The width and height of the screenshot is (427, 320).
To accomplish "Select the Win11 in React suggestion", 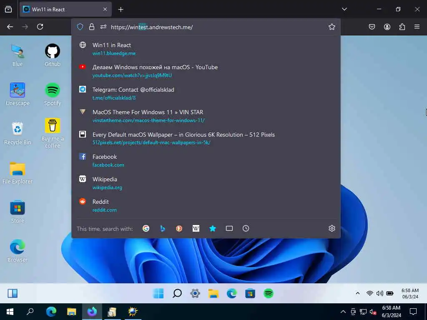I will (206, 49).
